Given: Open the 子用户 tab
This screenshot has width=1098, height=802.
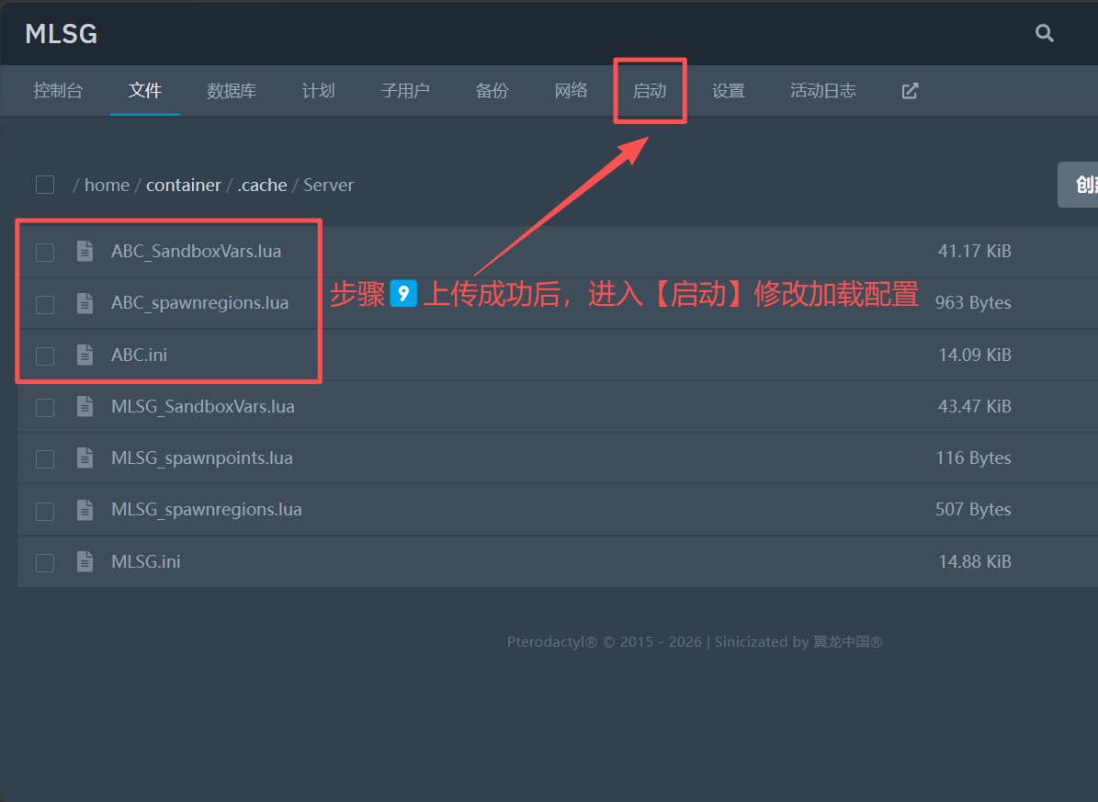Looking at the screenshot, I should [x=405, y=91].
